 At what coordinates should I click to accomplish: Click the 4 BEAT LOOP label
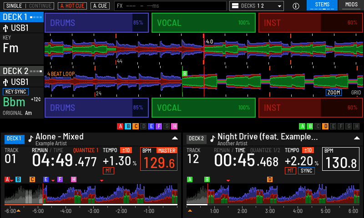tap(61, 74)
